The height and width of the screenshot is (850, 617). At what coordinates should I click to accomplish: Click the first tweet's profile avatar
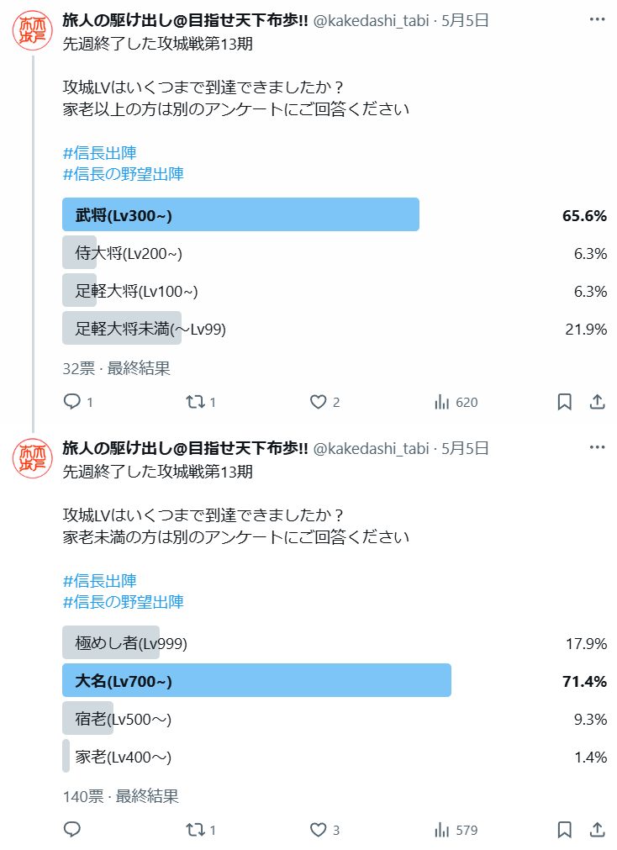[x=33, y=31]
